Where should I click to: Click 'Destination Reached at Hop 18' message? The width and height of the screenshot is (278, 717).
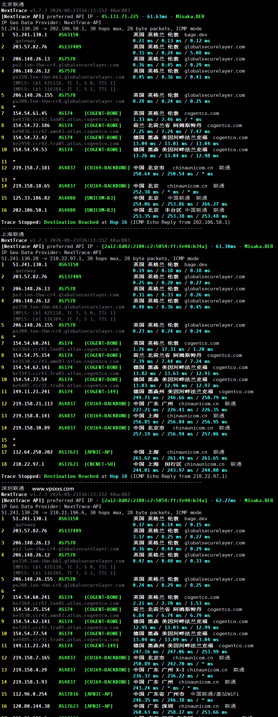pyautogui.click(x=86, y=476)
